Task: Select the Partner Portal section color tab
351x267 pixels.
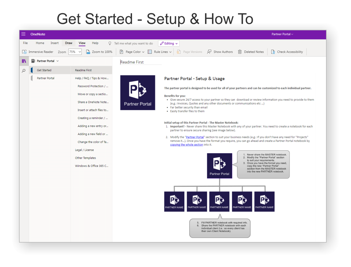Action: click(x=32, y=78)
